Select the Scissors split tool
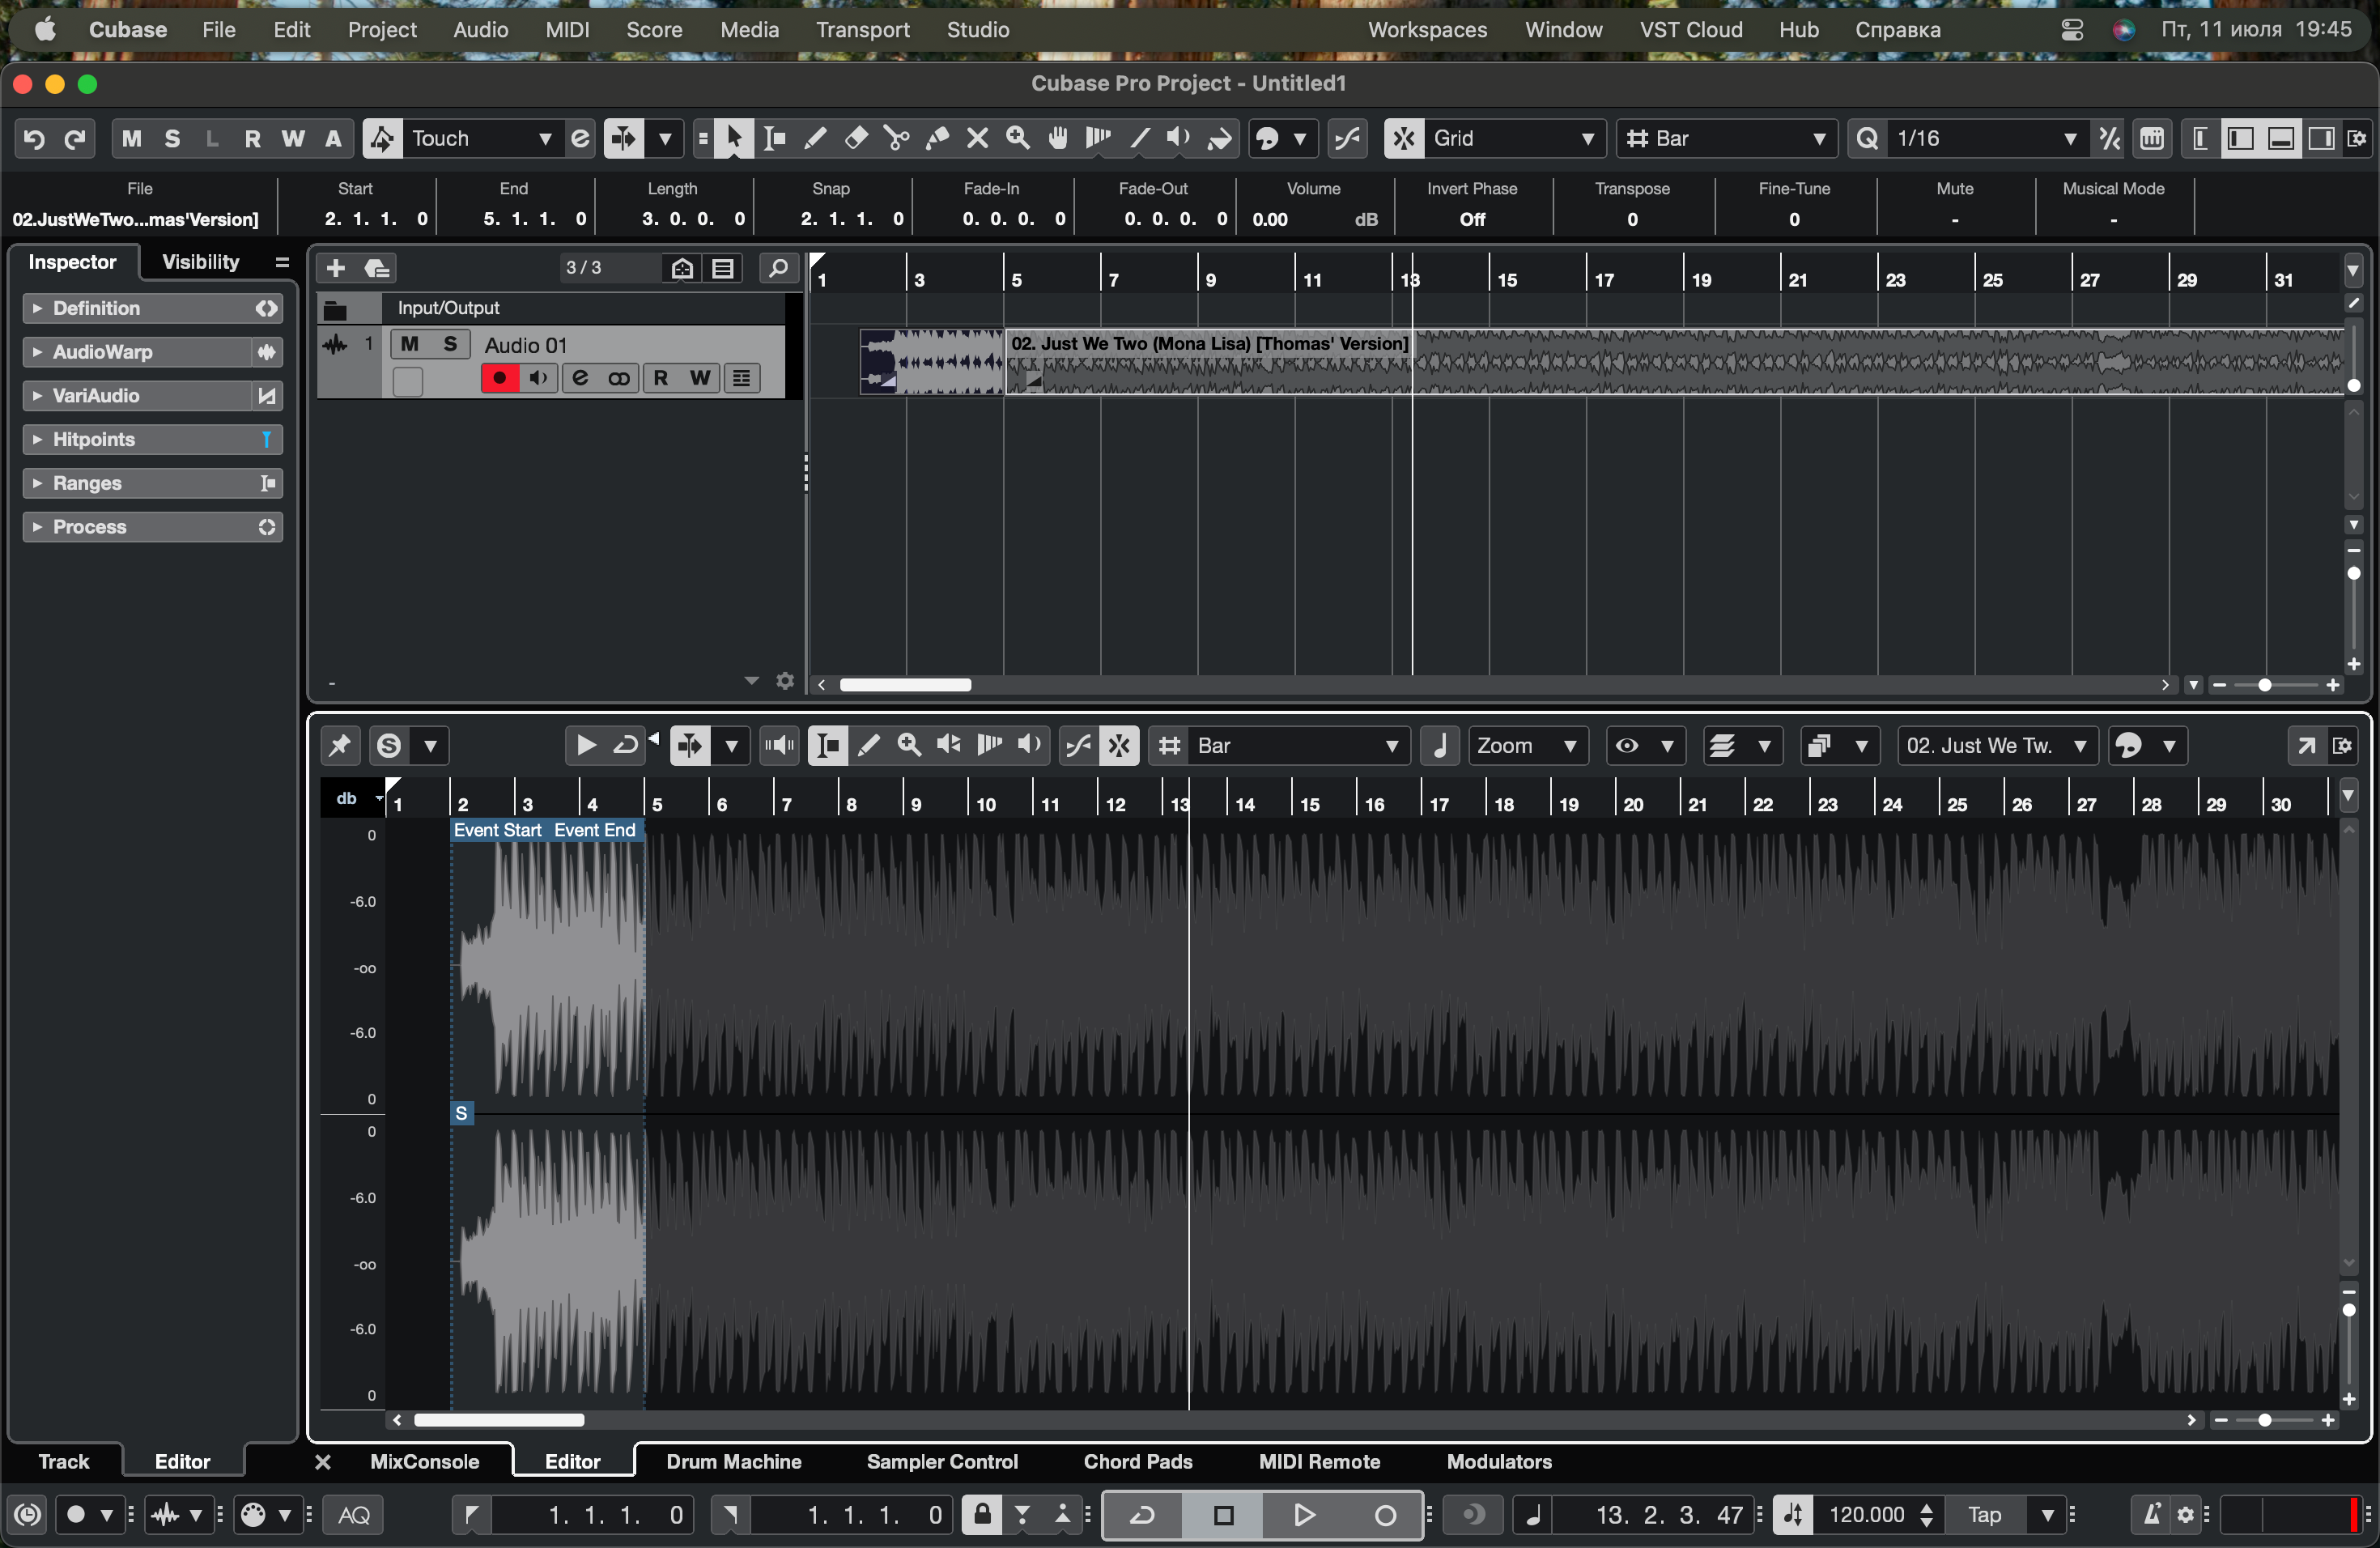The height and width of the screenshot is (1548, 2380). [x=896, y=138]
